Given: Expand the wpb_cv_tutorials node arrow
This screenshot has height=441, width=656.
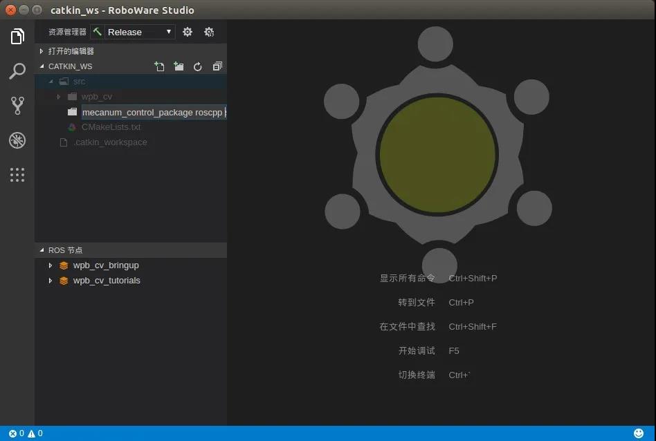Looking at the screenshot, I should pos(51,281).
